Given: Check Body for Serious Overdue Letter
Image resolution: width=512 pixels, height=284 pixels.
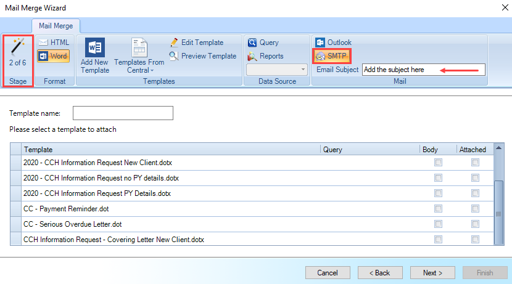Looking at the screenshot, I should pos(438,224).
